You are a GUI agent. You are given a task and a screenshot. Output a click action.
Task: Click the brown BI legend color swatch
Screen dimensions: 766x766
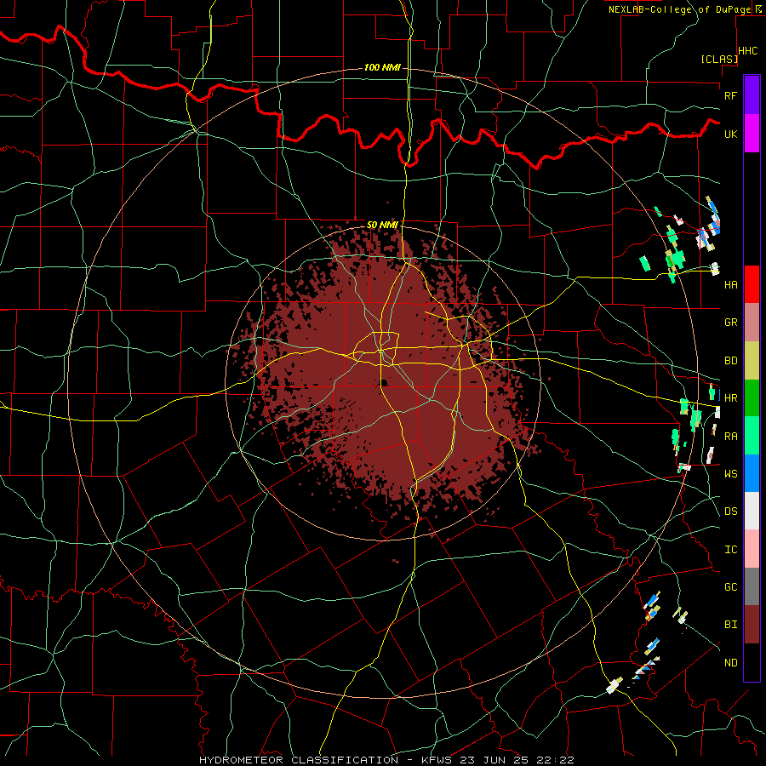point(752,625)
